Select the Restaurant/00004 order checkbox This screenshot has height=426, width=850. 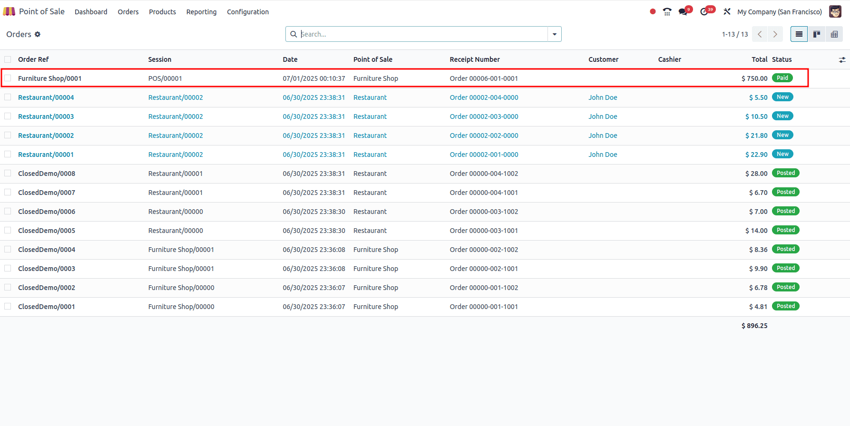[x=8, y=97]
